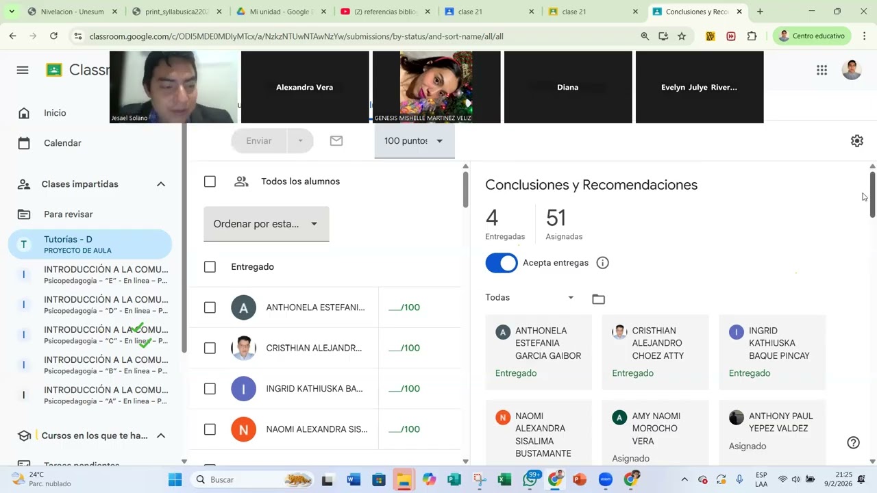Image resolution: width=877 pixels, height=493 pixels.
Task: Click the browser zoom magnifier icon
Action: 645,36
